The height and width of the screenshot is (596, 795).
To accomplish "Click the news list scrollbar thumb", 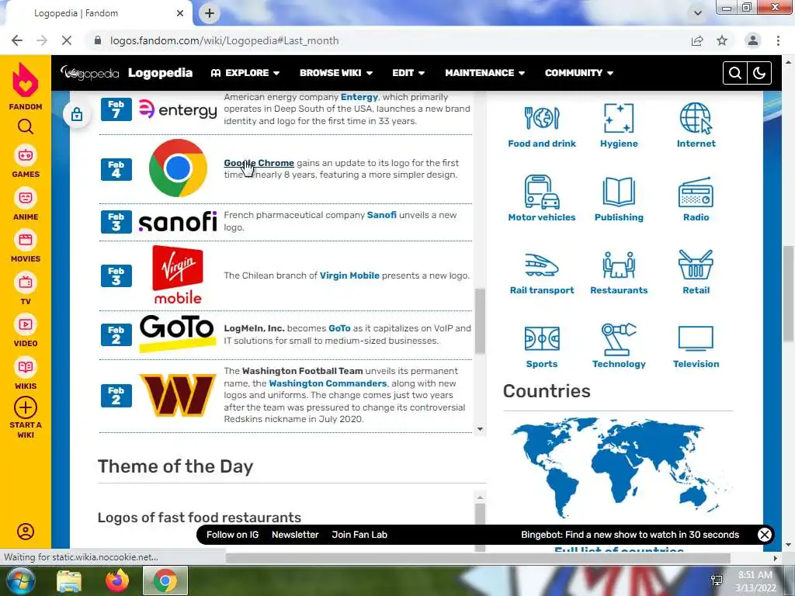I will pos(480,321).
